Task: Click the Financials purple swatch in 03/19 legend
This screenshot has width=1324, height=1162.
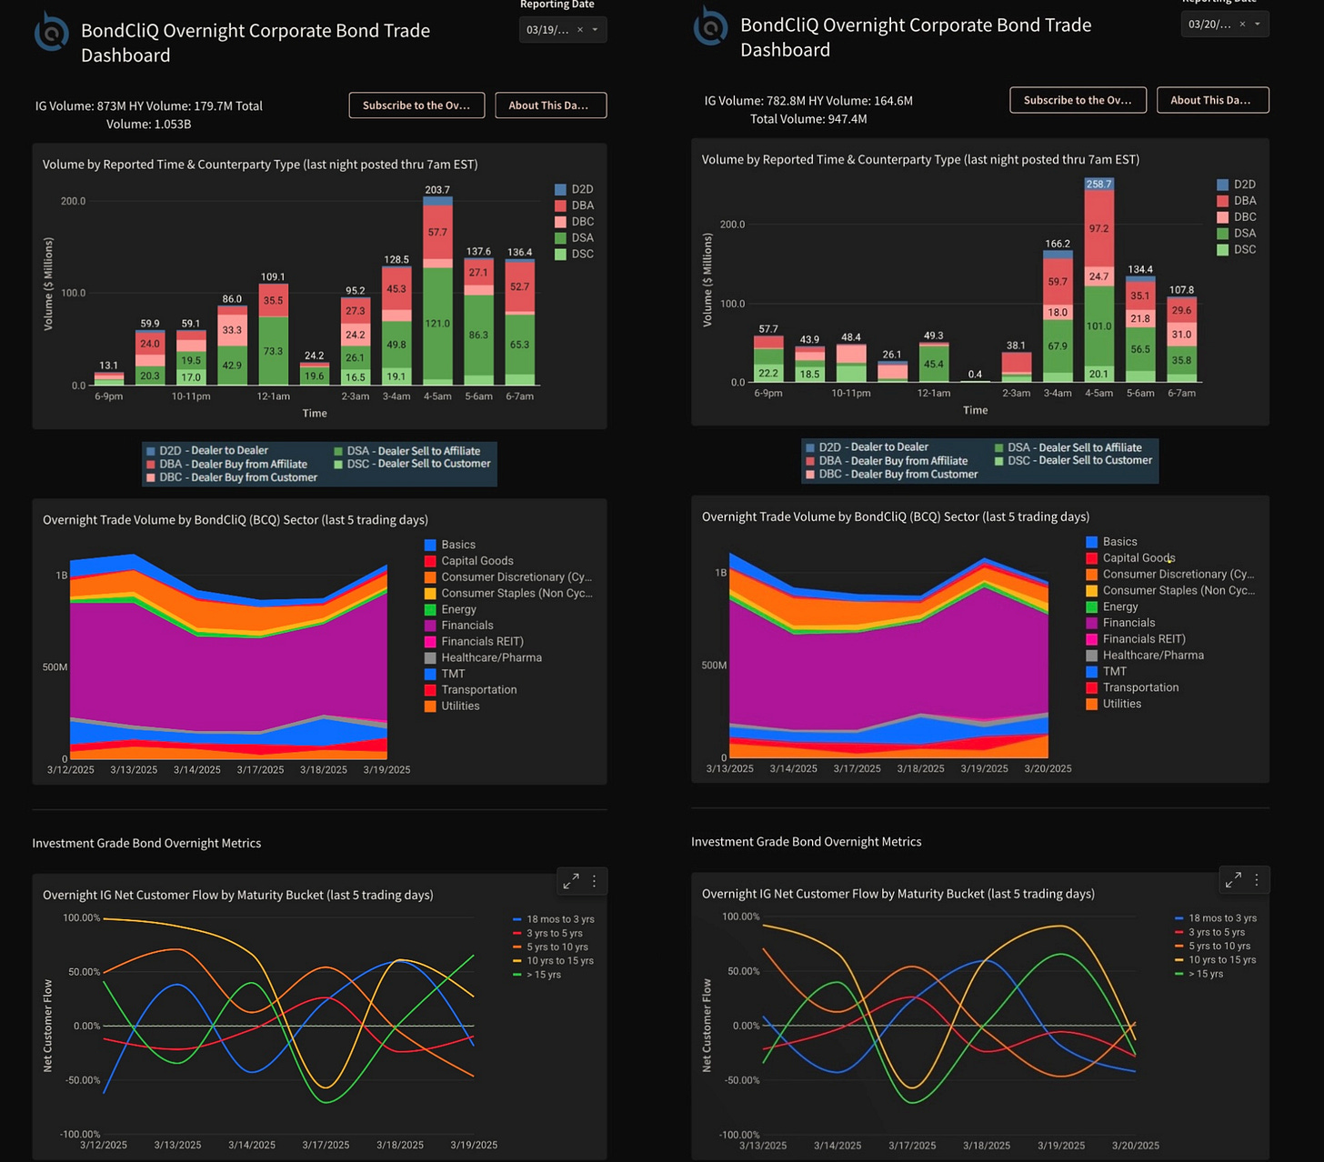Action: pos(430,626)
